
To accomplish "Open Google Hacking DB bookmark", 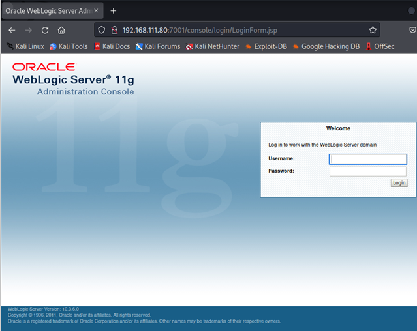I will (x=326, y=46).
